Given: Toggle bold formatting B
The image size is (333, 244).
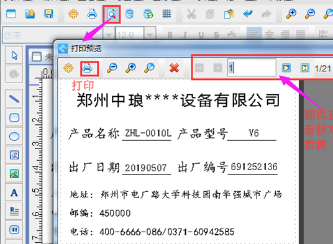Looking at the screenshot, I should coord(170,35).
